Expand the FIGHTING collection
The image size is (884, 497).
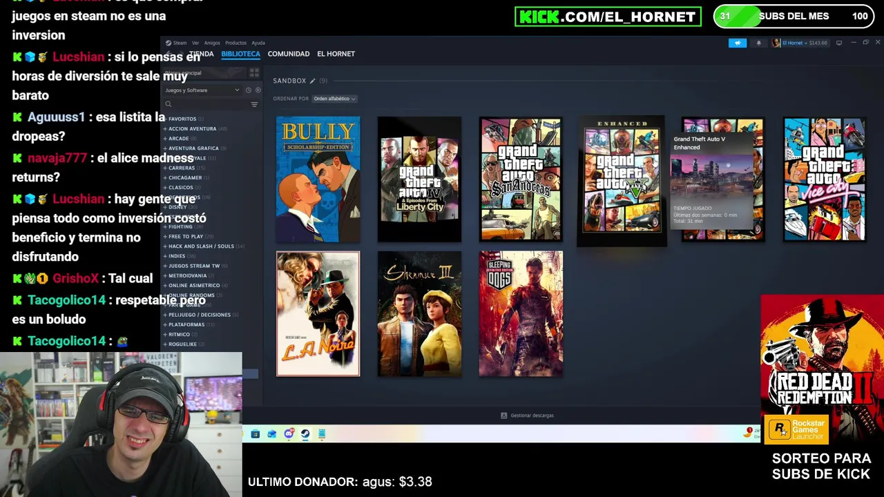(182, 226)
